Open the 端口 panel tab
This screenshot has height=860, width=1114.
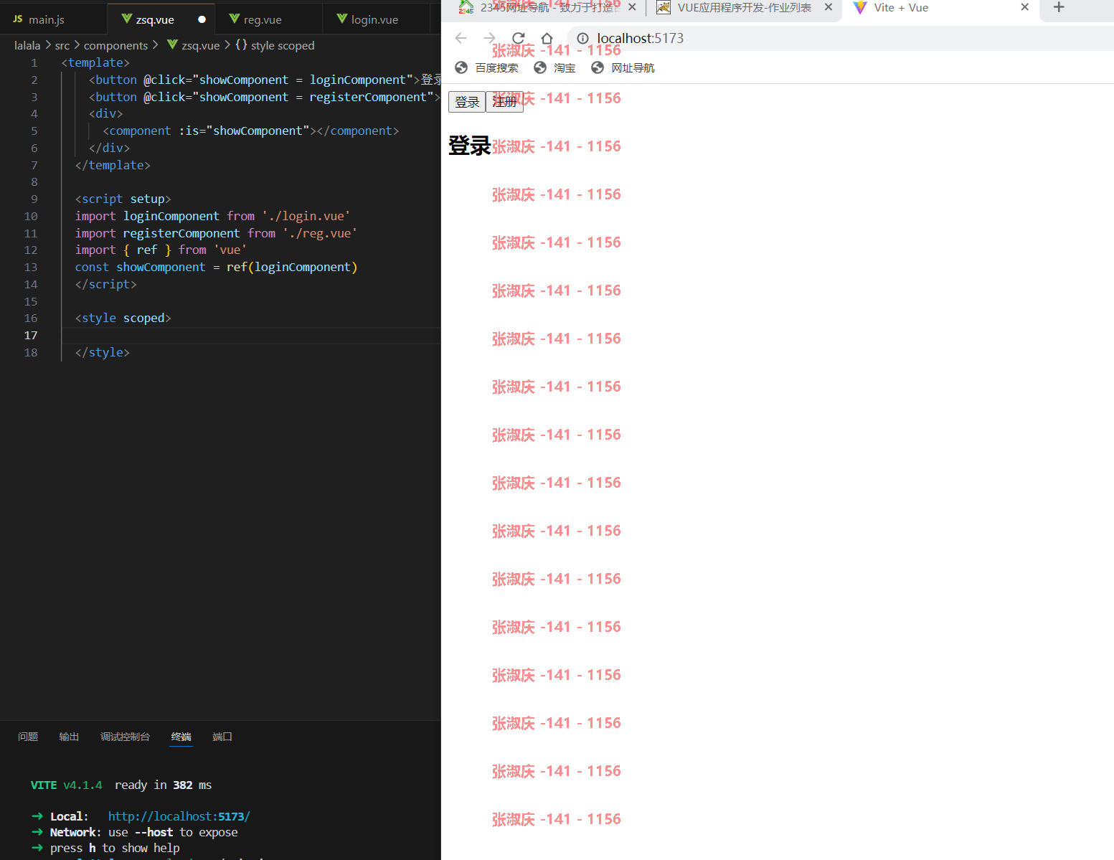[222, 737]
